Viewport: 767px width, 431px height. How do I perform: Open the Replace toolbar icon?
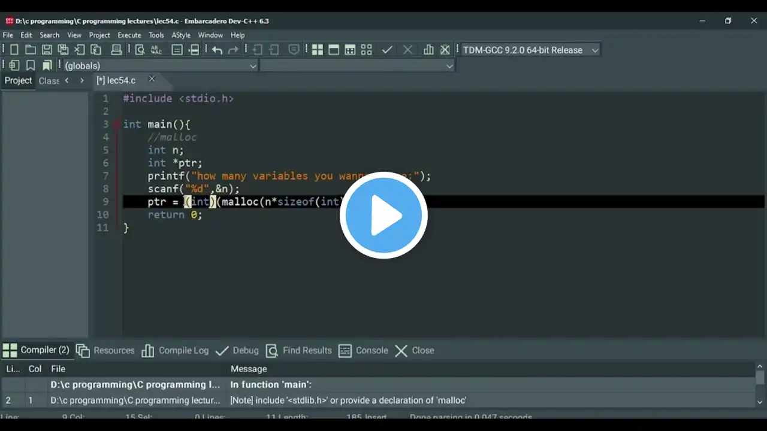tap(156, 50)
